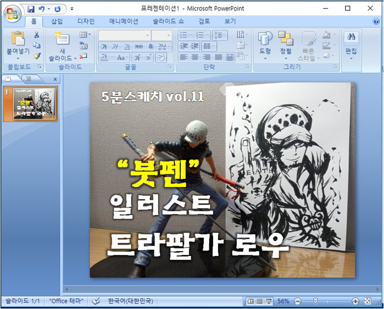Select slide 1 thumbnail
Image resolution: width=384 pixels, height=309 pixels.
pos(34,103)
